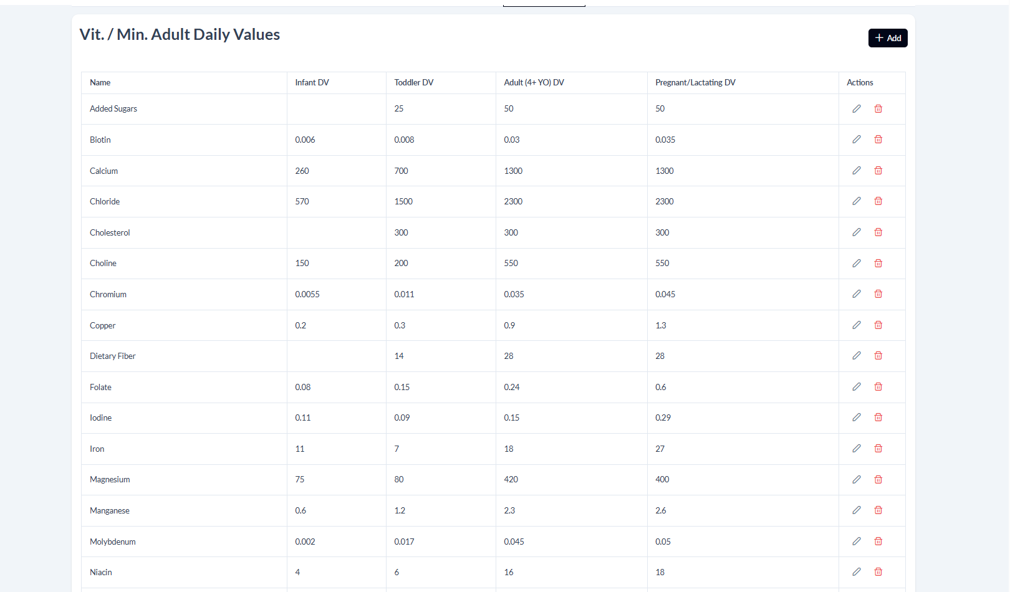Edit the Biotin row
Screen dimensions: 1010x592
point(857,140)
